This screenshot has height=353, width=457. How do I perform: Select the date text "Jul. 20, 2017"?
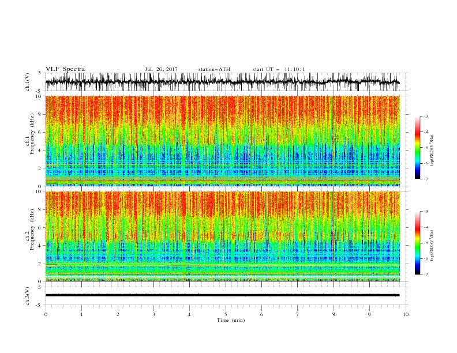(161, 69)
